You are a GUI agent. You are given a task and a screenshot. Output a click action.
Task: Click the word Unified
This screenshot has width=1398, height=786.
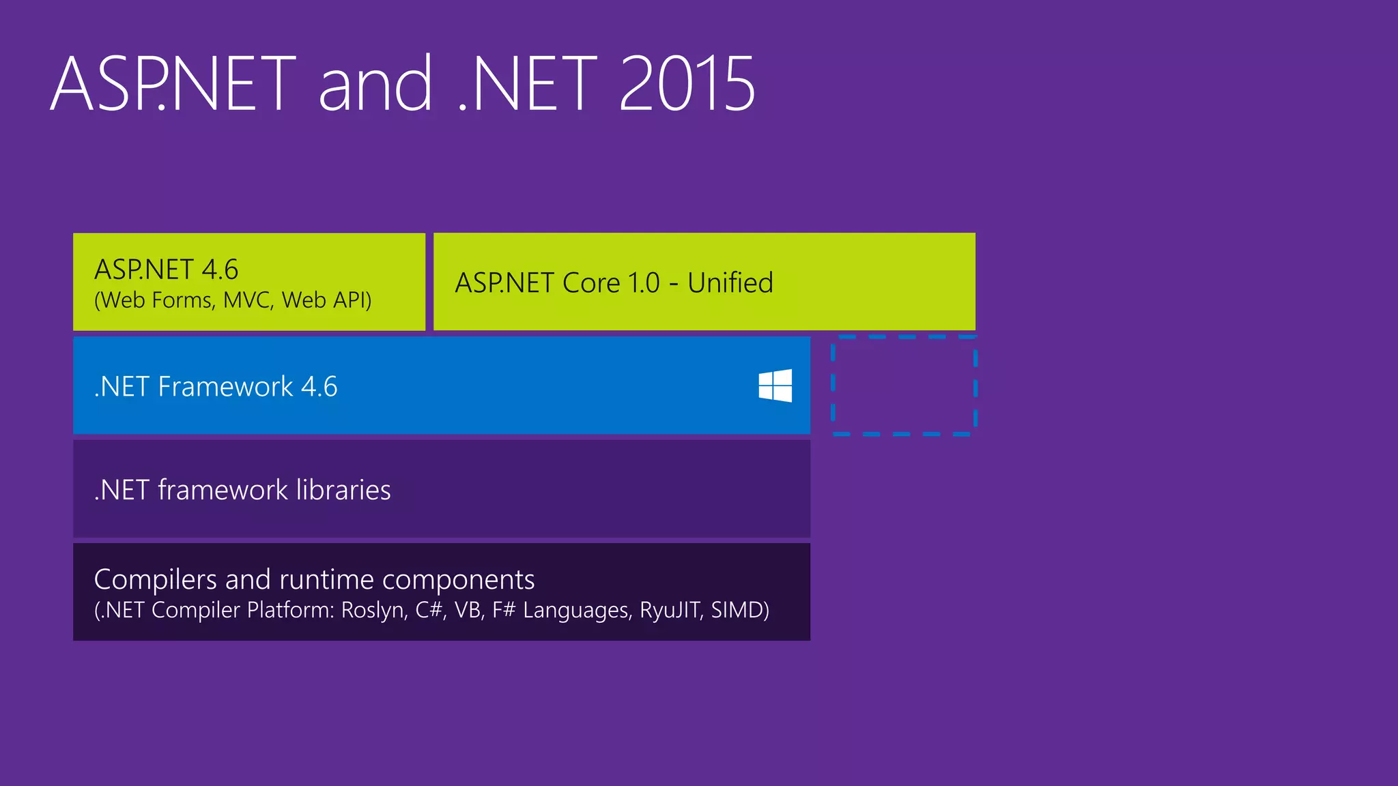pyautogui.click(x=730, y=282)
